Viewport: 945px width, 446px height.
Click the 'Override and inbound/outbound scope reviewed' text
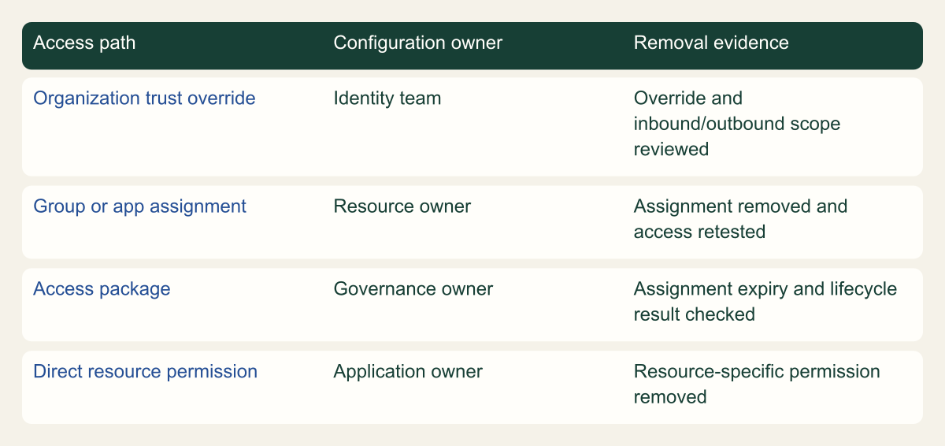(737, 124)
